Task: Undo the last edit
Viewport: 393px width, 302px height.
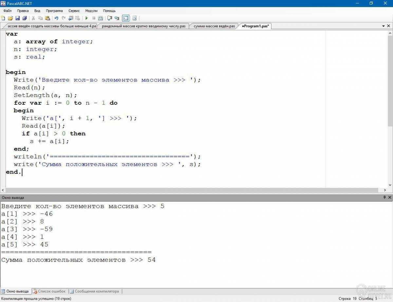Action: click(x=56, y=18)
